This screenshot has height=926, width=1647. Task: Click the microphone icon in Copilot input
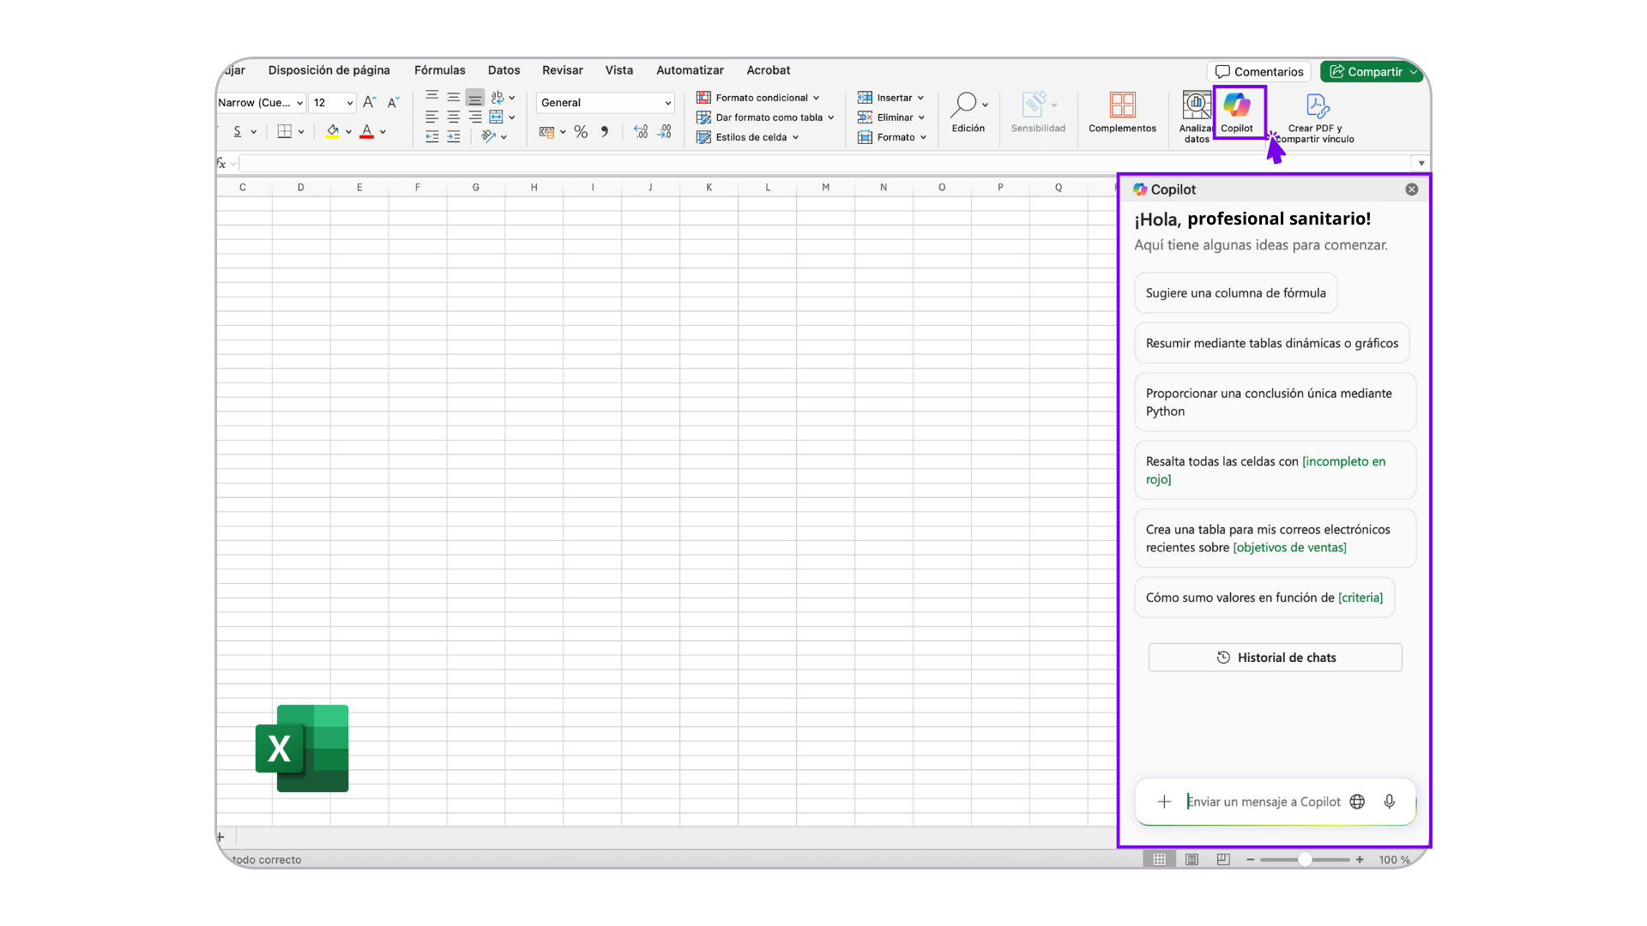[x=1389, y=802]
